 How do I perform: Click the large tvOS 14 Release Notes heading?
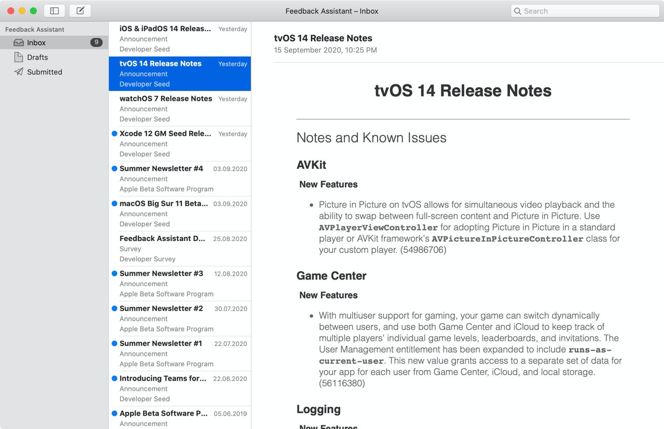tap(463, 91)
